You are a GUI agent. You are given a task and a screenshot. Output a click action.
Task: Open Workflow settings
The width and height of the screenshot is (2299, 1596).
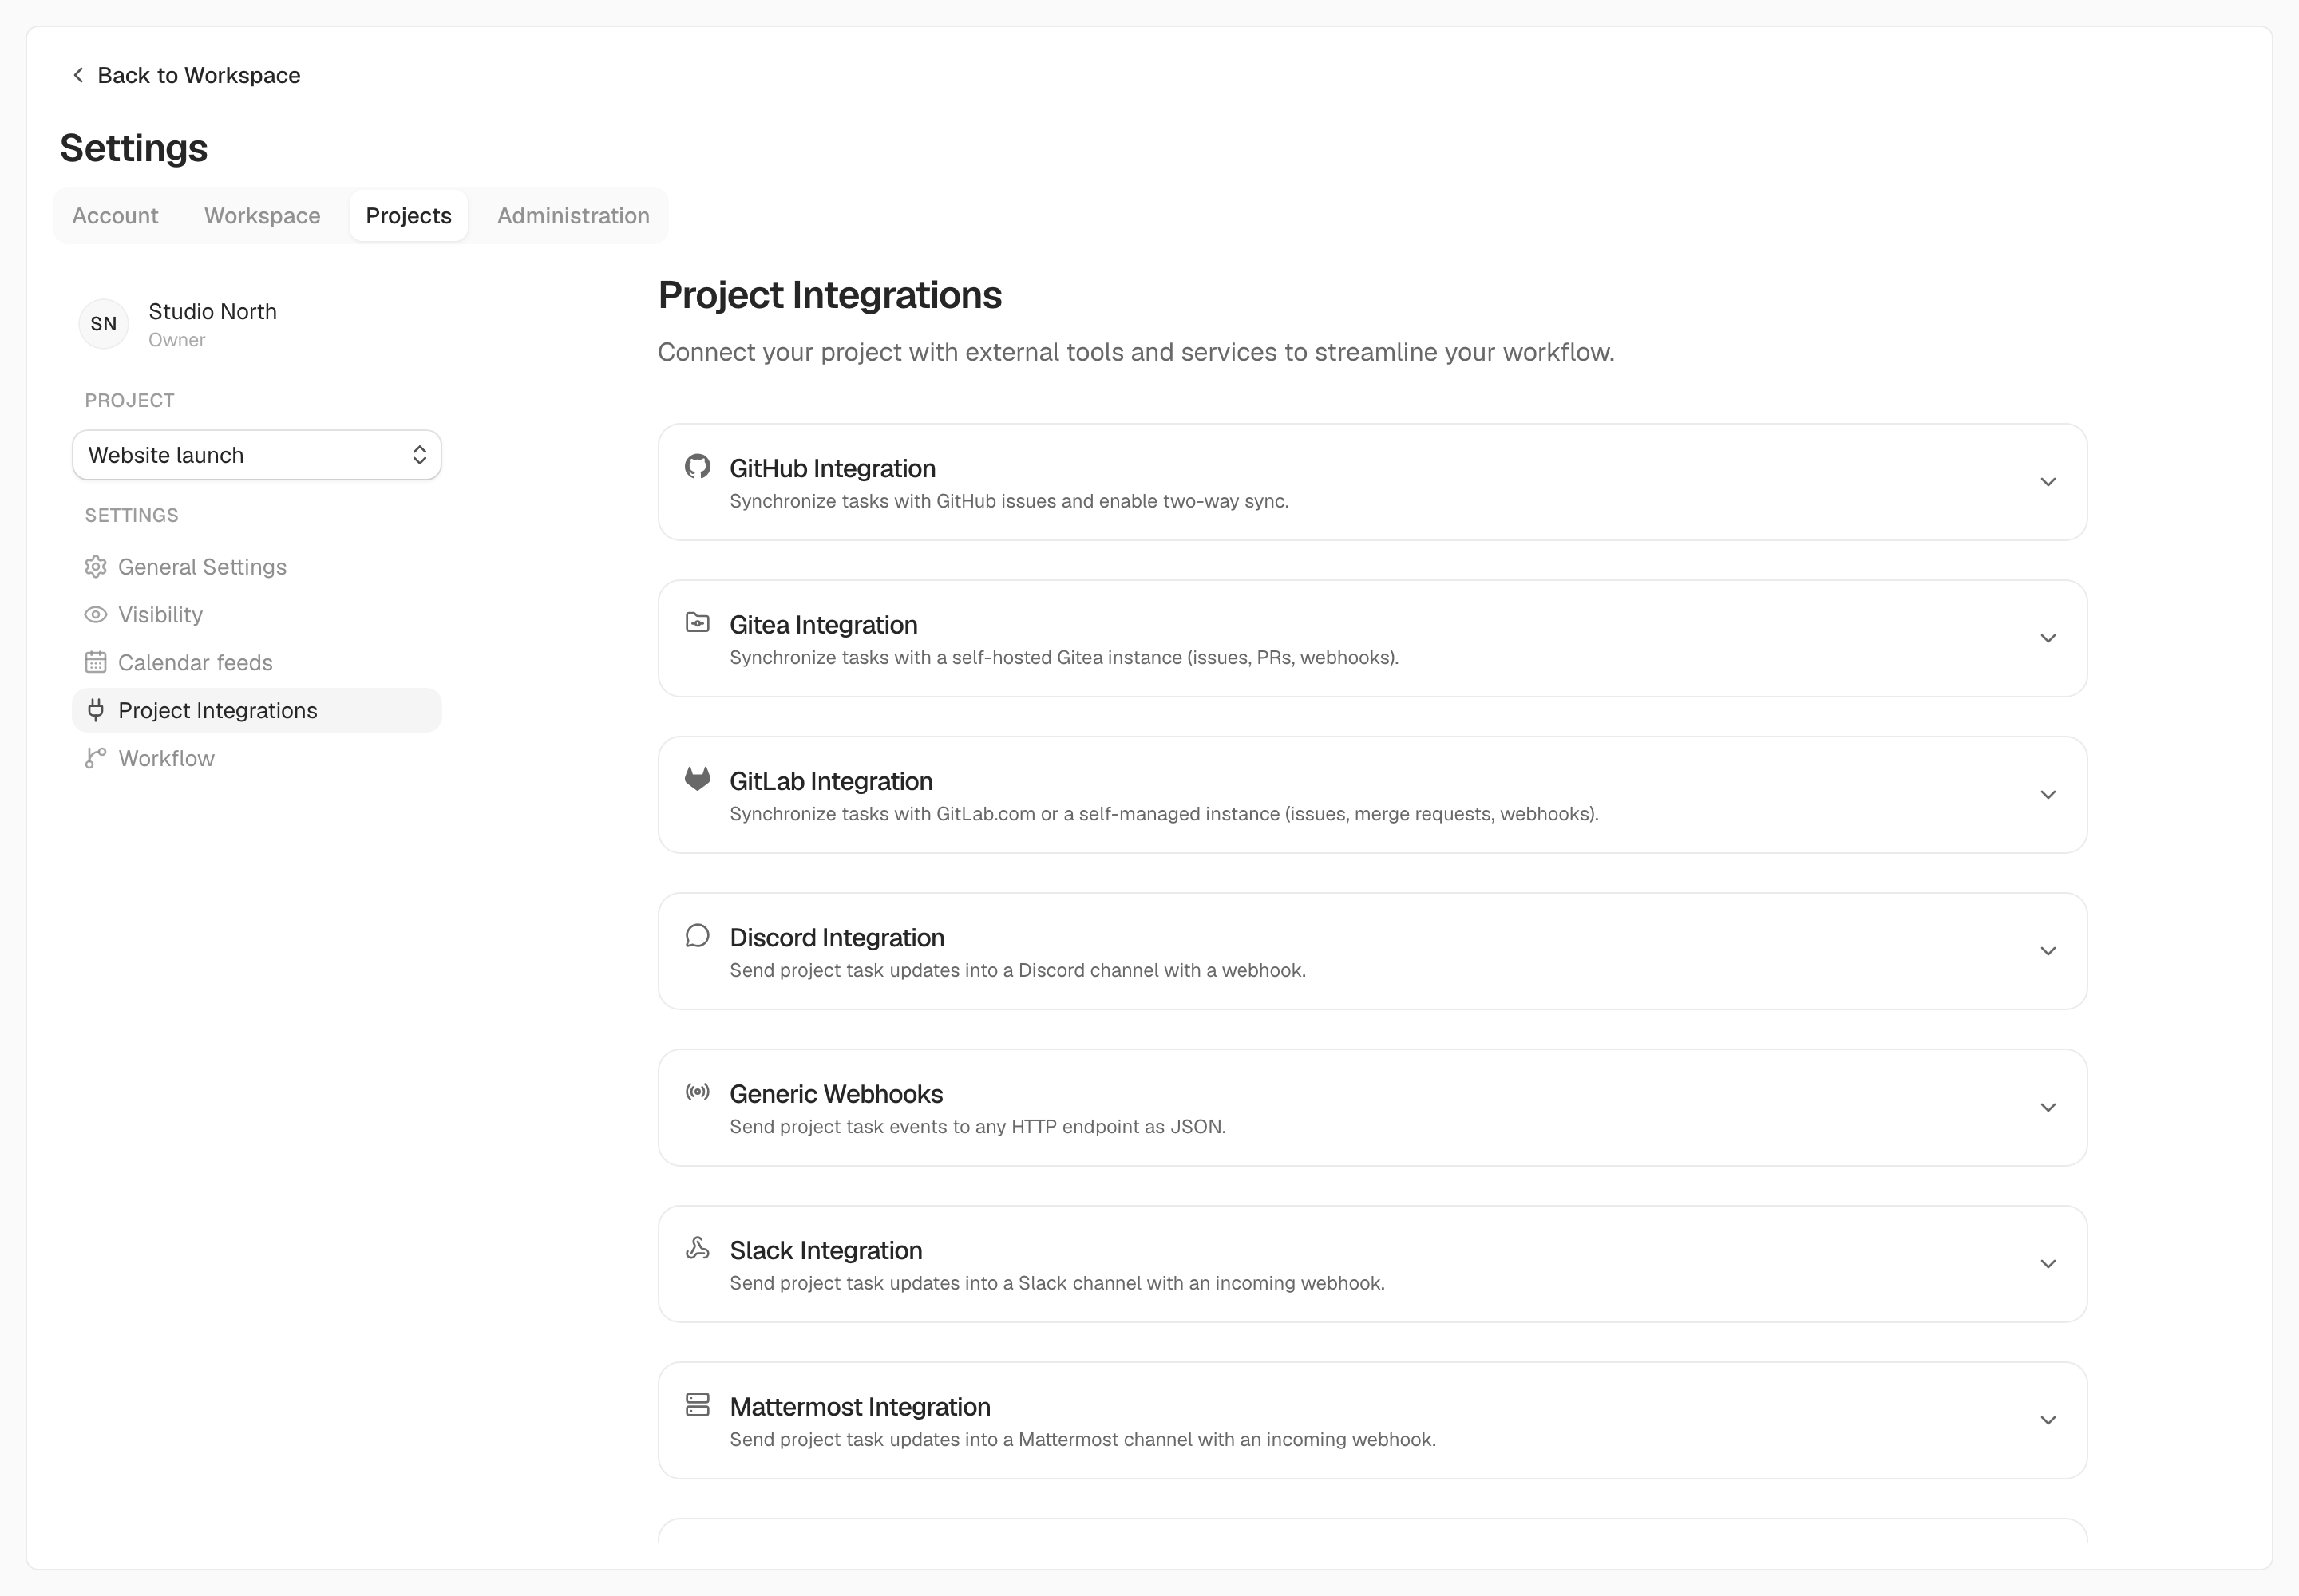click(257, 758)
